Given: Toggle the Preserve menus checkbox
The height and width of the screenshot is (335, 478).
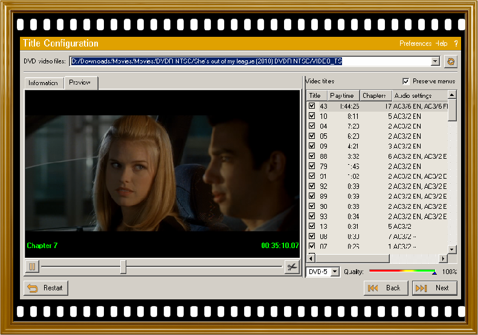Looking at the screenshot, I should 405,81.
